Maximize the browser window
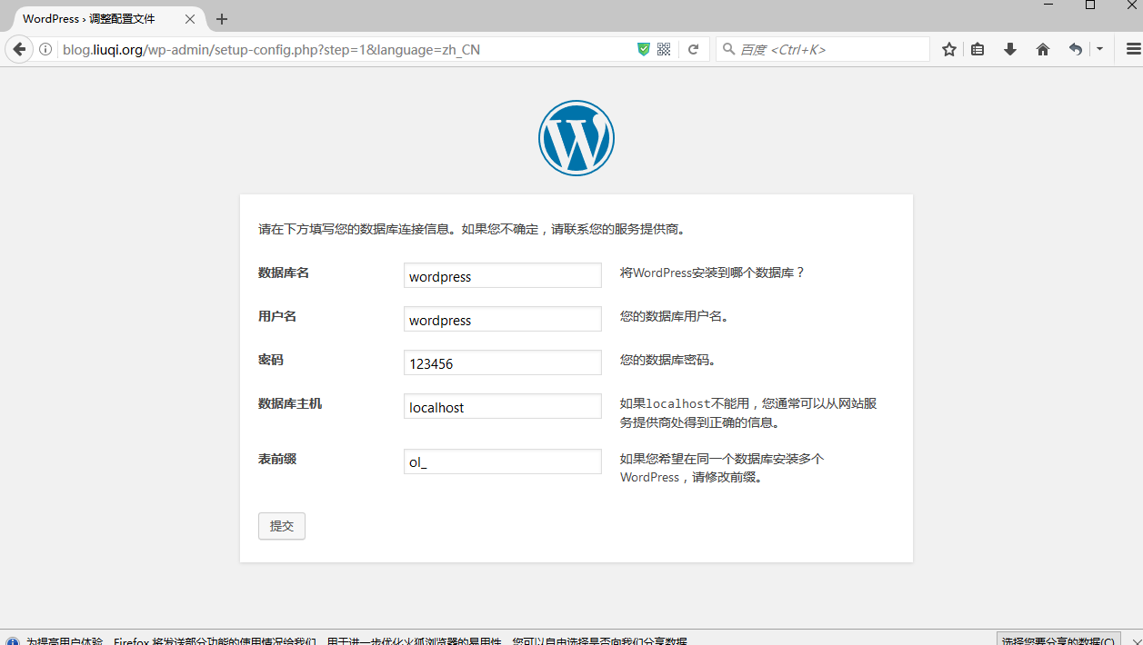The width and height of the screenshot is (1143, 645). pos(1090,5)
